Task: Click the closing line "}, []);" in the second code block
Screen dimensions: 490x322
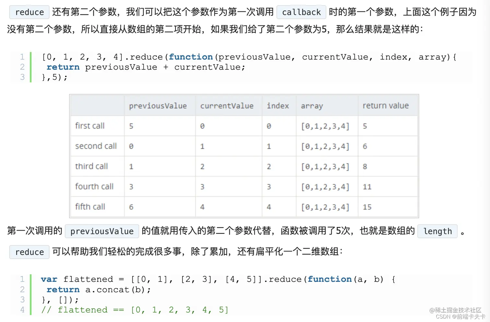Action: (60, 300)
